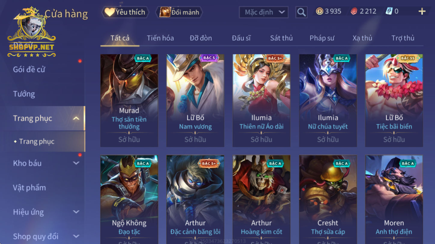Viewport: 435px width, 244px height.
Task: Expand the Kho báu sidebar section
Action: click(76, 163)
